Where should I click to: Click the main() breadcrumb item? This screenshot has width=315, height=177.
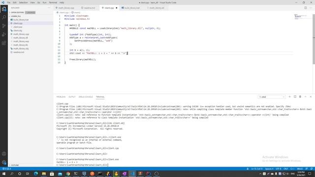point(76,12)
